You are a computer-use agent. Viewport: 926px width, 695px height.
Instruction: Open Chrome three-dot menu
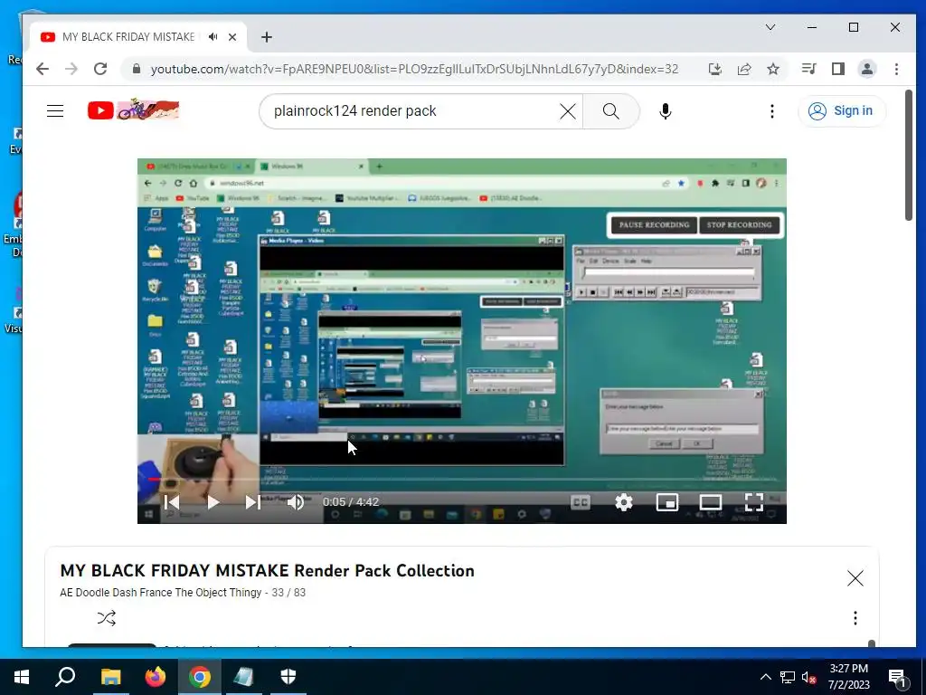point(896,69)
